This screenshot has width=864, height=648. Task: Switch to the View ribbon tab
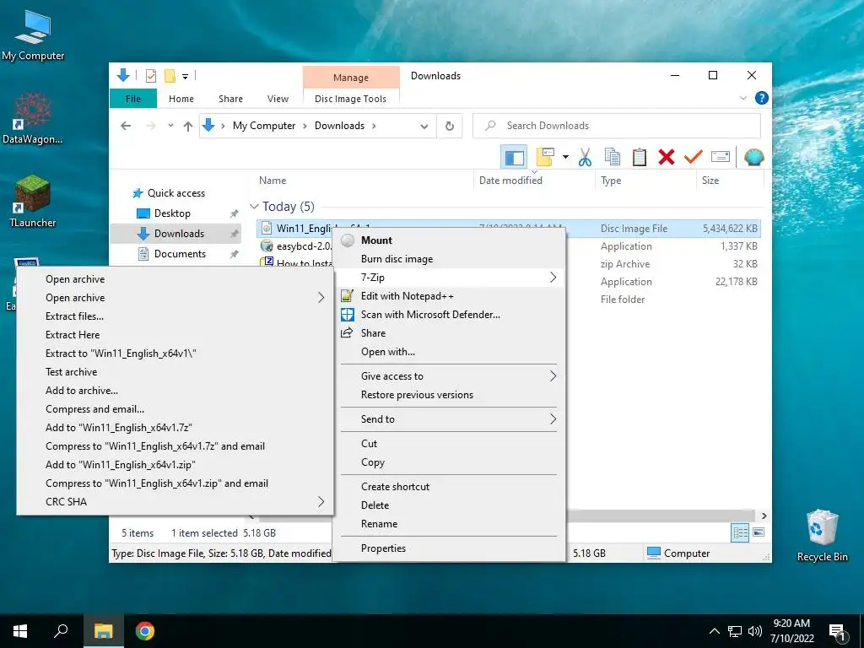point(278,99)
